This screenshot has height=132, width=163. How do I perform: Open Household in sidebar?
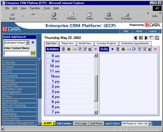tap(20, 76)
